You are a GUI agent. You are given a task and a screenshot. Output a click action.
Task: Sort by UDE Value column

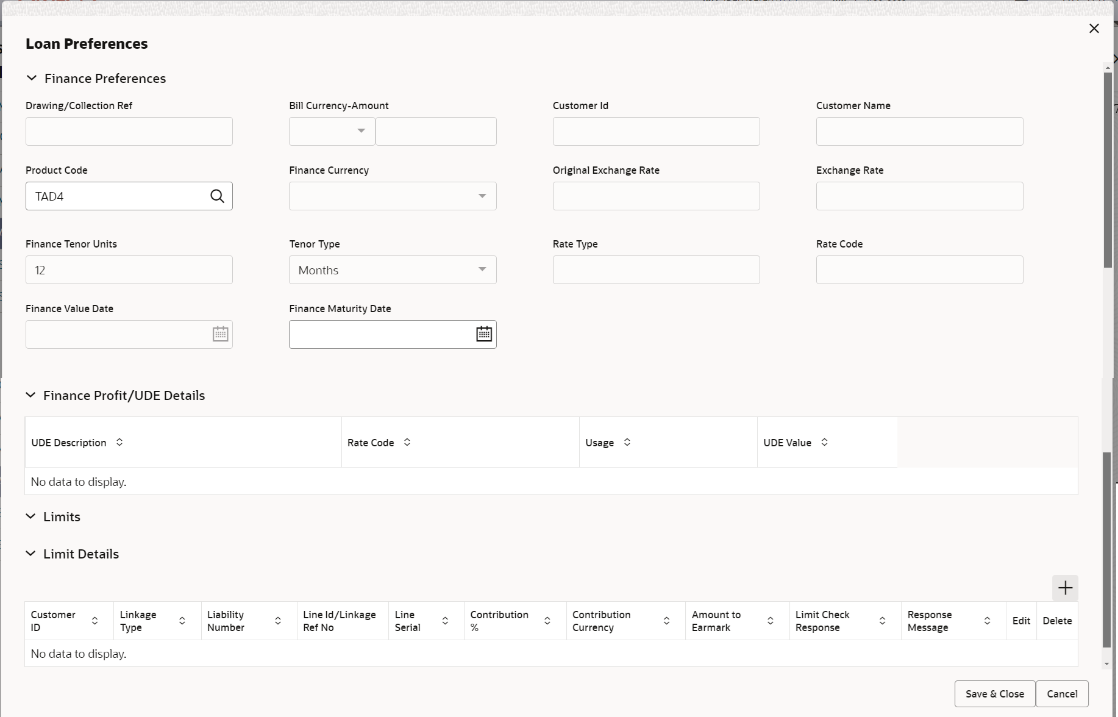pyautogui.click(x=824, y=442)
